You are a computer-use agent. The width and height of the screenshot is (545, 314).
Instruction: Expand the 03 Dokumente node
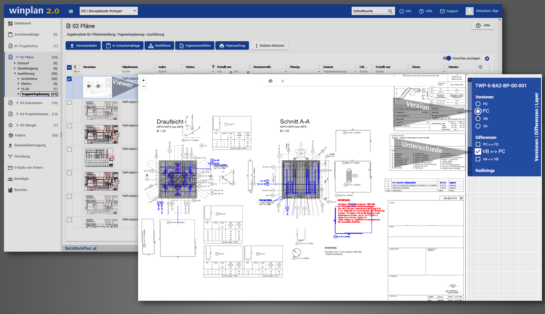pos(17,103)
